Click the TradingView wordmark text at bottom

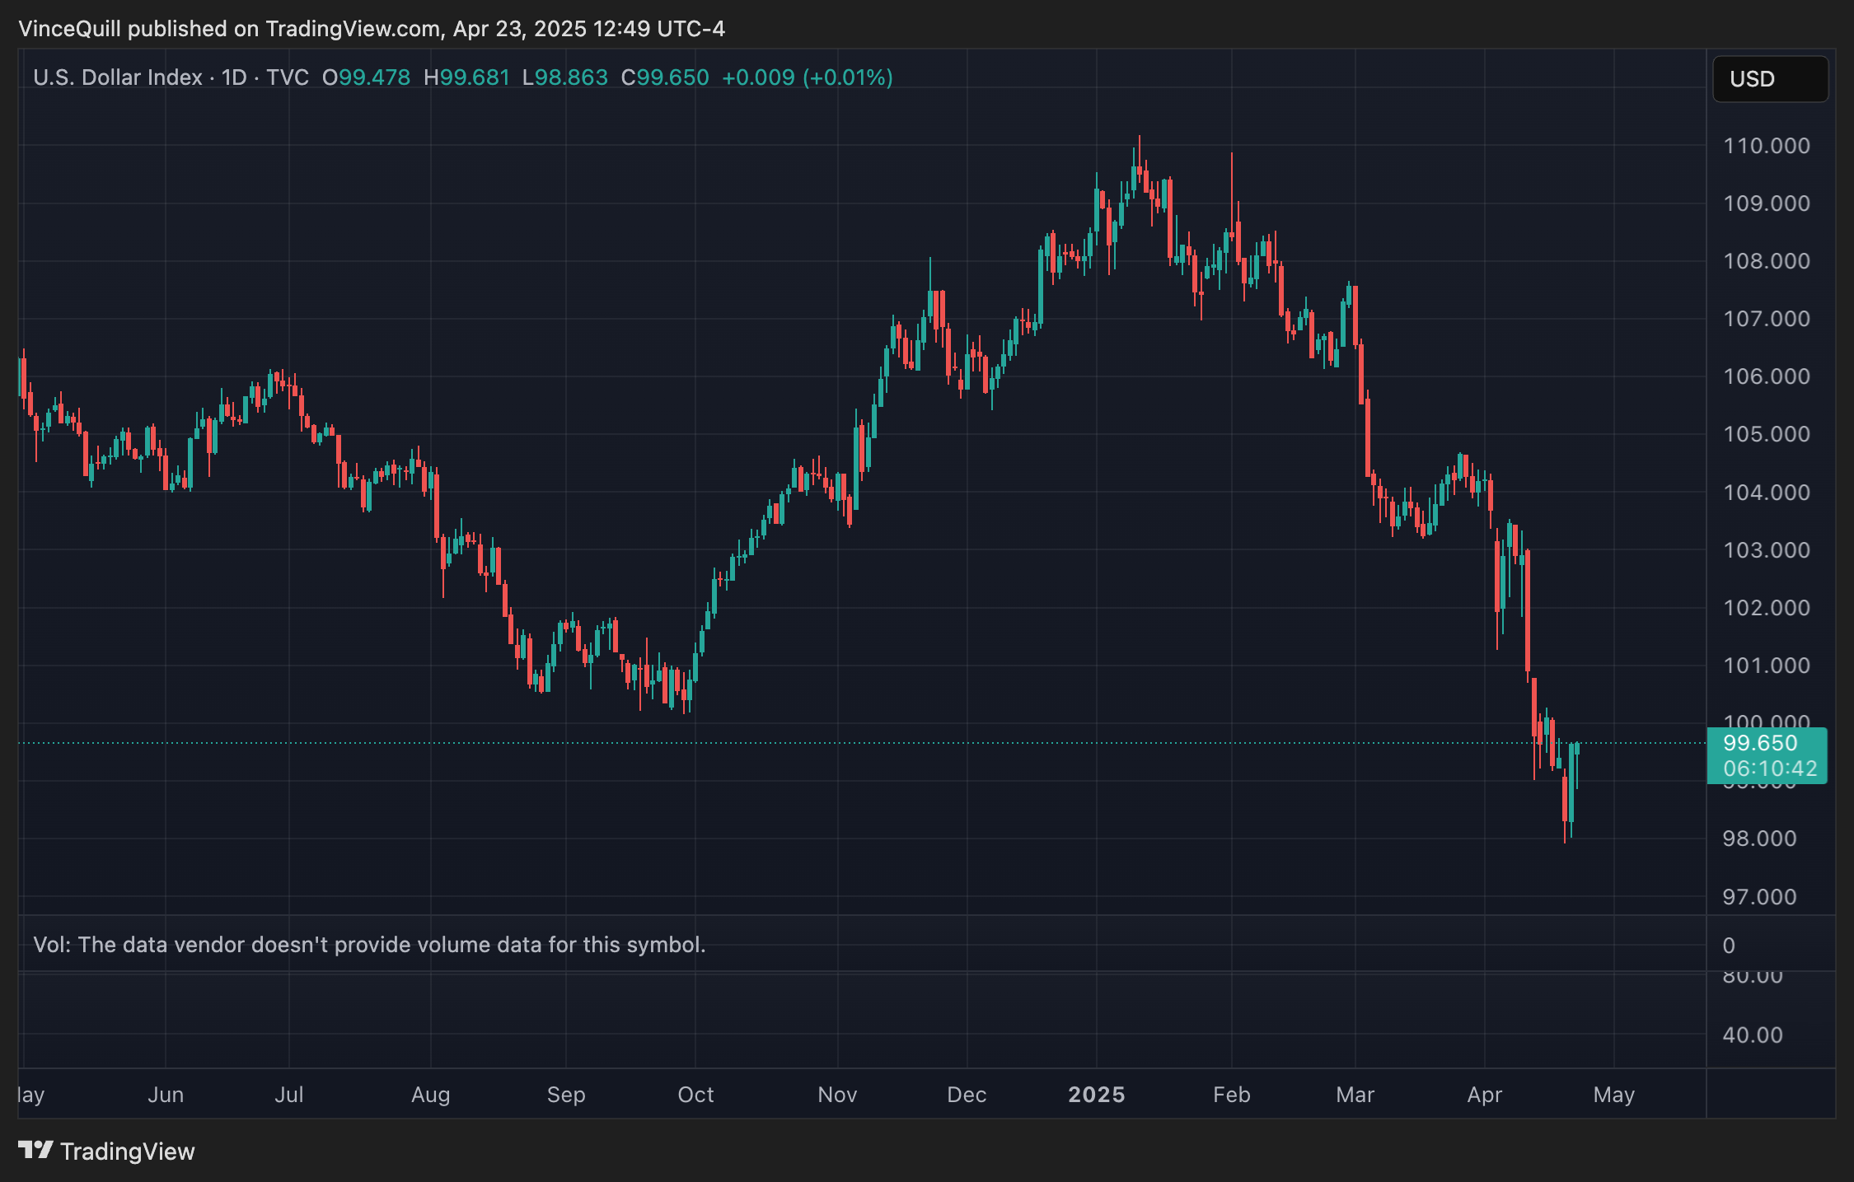(x=128, y=1152)
